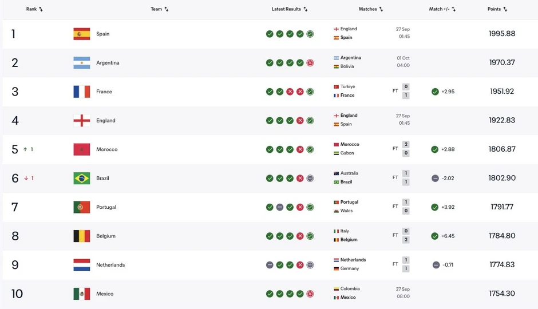Select Netherlands points value 1774.83

502,264
